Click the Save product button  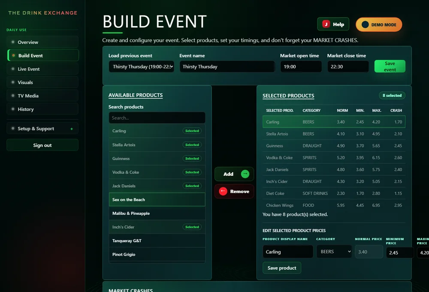(x=282, y=268)
